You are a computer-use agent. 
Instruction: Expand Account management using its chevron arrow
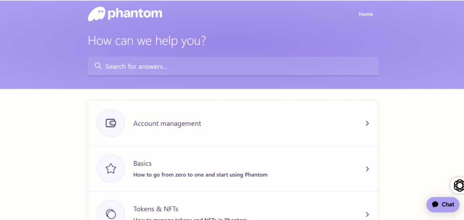[x=367, y=123]
